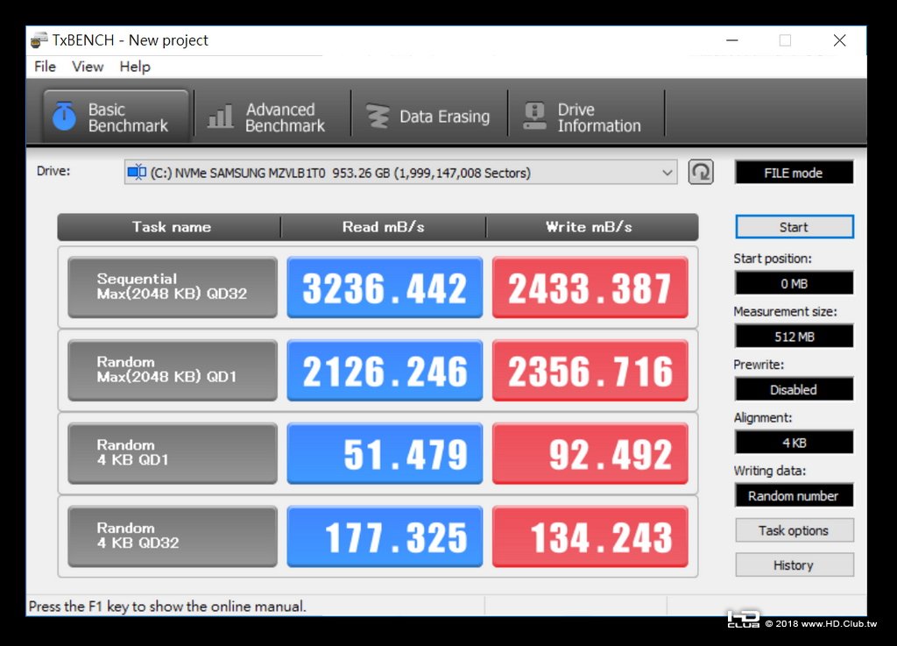The height and width of the screenshot is (646, 897).
Task: Toggle Random 4 KB QD1 task
Action: pyautogui.click(x=173, y=453)
